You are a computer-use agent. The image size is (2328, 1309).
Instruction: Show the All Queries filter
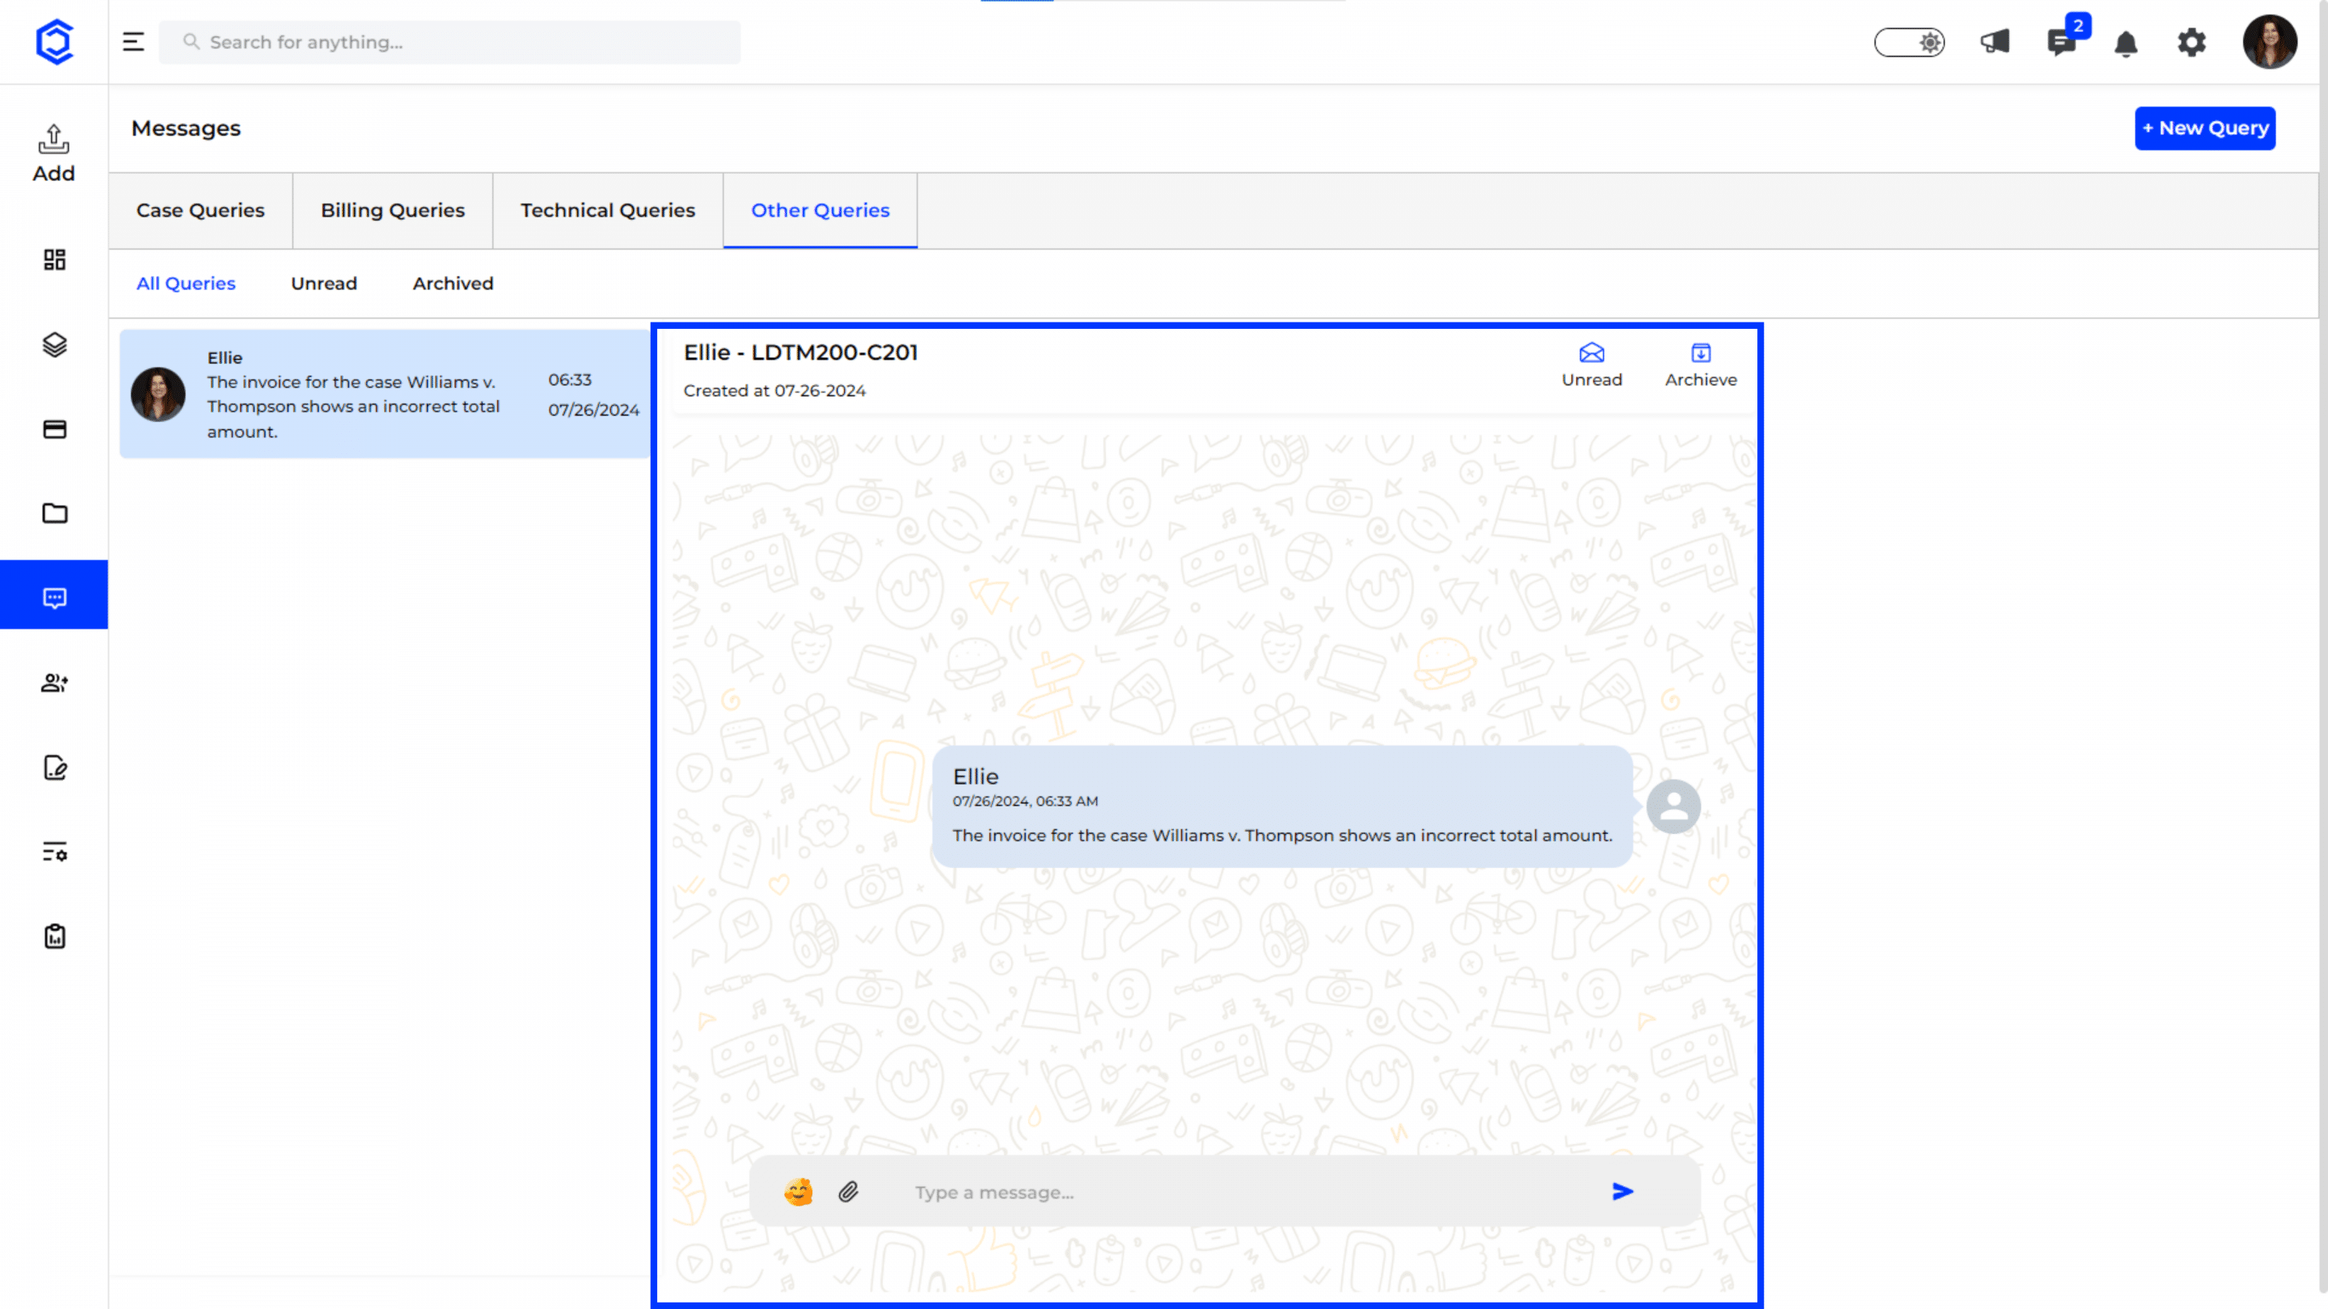click(186, 284)
